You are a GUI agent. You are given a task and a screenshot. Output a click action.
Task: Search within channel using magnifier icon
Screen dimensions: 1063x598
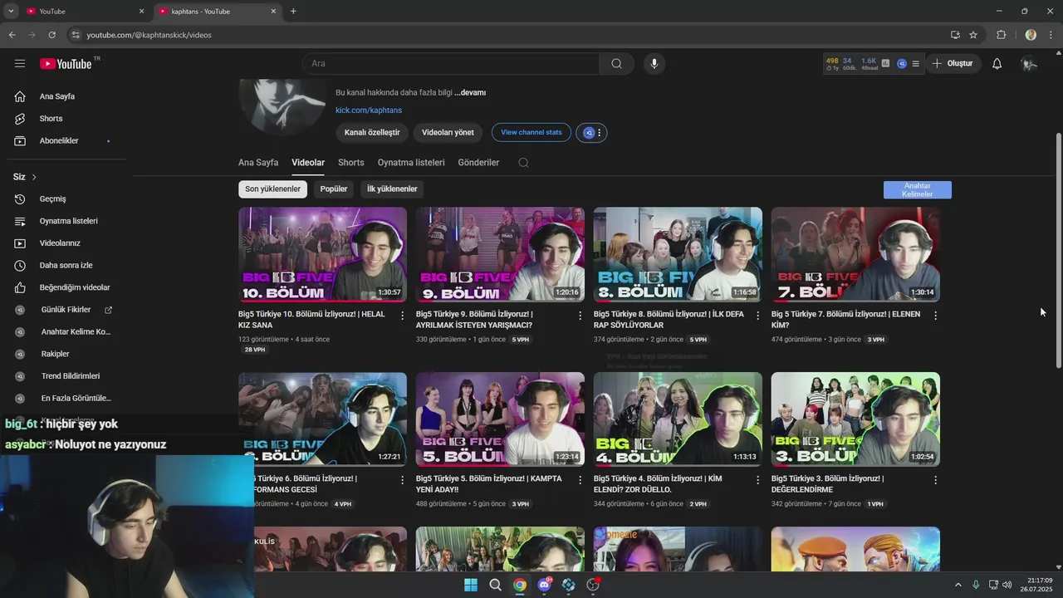click(x=523, y=163)
